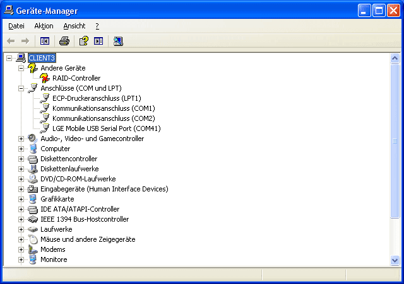Select Kommunikationsanschluss (COM1)
404x284 pixels.
[x=104, y=108]
